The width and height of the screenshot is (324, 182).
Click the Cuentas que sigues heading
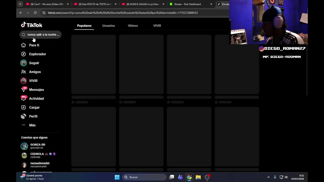click(34, 138)
